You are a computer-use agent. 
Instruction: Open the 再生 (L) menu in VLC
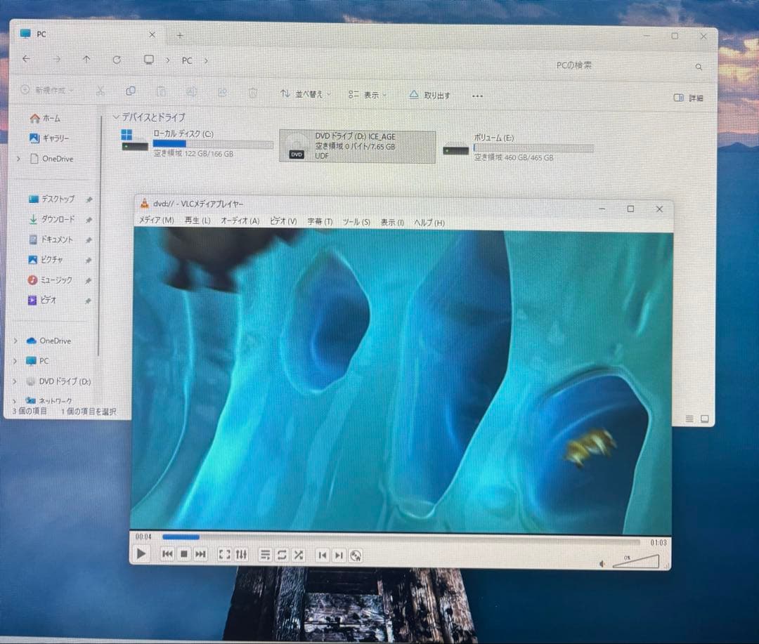point(197,220)
